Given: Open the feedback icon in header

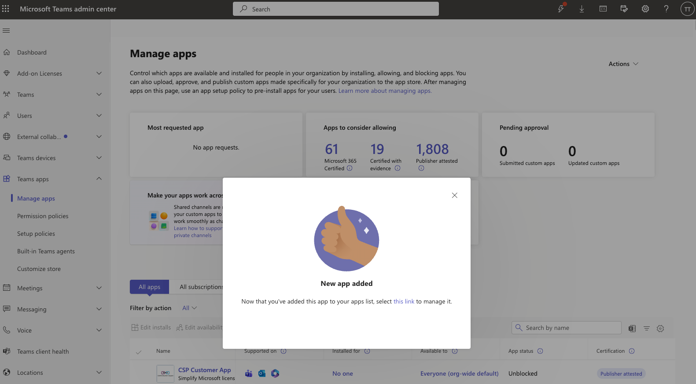Looking at the screenshot, I should pos(624,9).
